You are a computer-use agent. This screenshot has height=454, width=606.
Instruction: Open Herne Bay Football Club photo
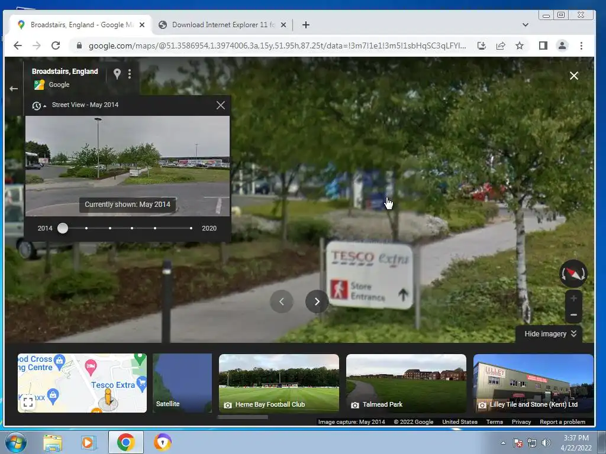(x=279, y=383)
